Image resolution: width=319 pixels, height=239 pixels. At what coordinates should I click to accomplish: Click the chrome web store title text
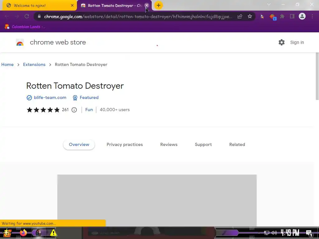coord(58,42)
